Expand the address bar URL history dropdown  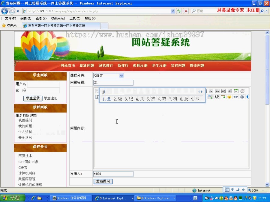173,11
